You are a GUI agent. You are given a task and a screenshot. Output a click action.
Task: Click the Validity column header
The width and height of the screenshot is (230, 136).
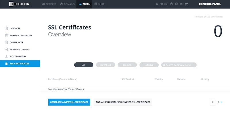(x=159, y=79)
